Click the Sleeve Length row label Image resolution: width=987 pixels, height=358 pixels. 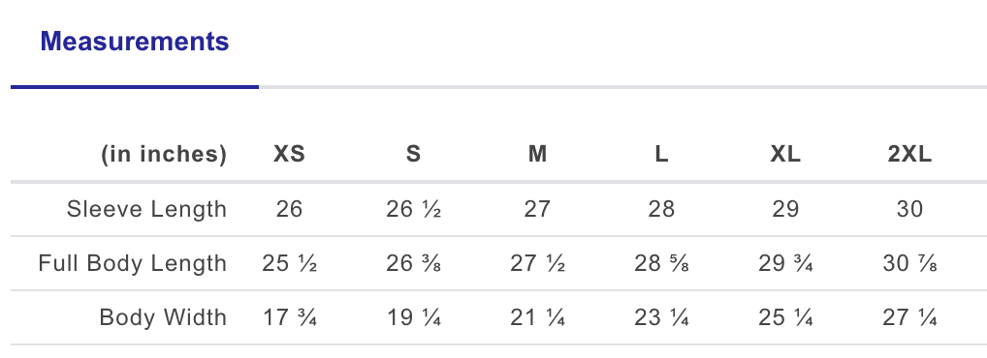click(x=146, y=209)
